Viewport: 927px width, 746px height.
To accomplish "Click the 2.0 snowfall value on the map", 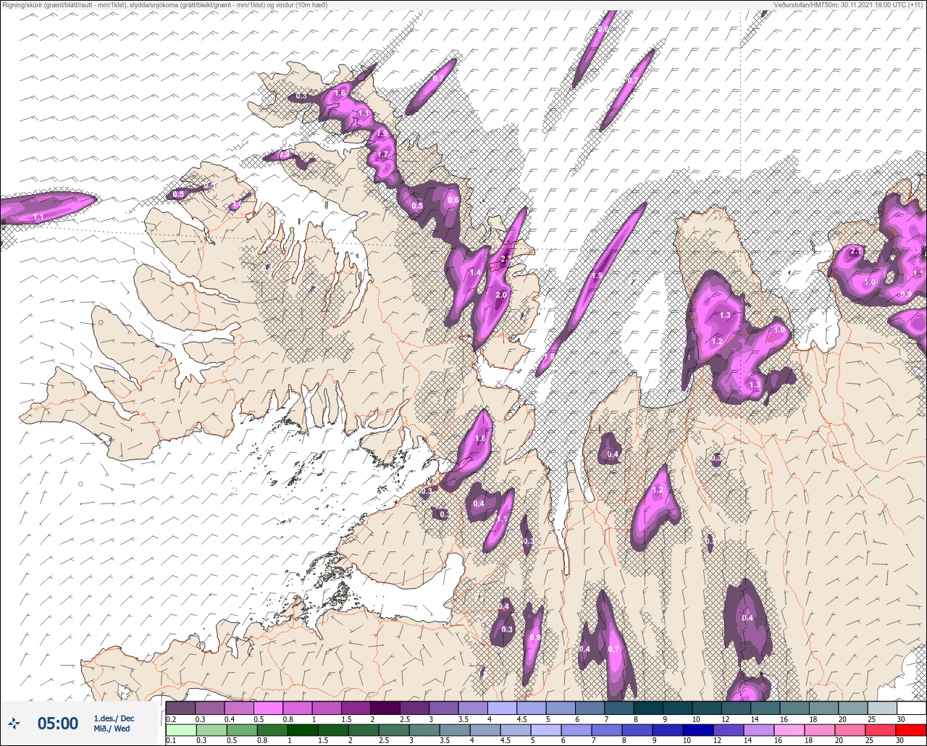I will pyautogui.click(x=501, y=296).
